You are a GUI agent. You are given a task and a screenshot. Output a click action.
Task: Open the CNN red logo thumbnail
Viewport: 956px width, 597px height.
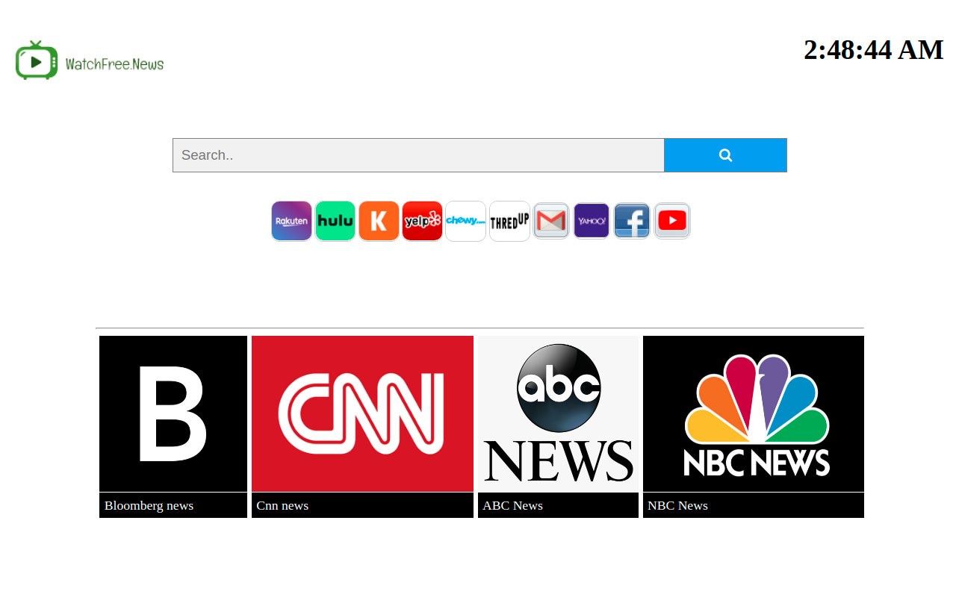[x=362, y=413]
